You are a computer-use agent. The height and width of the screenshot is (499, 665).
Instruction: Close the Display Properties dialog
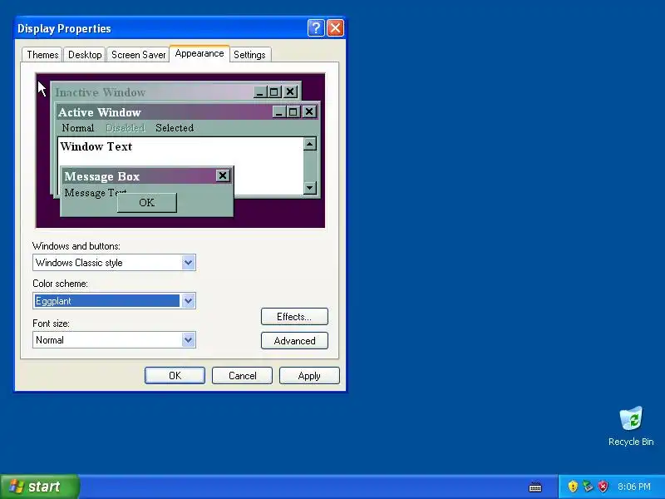tap(336, 28)
